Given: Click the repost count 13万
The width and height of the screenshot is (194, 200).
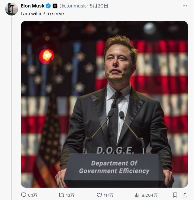Looking at the screenshot, I should [x=70, y=195].
